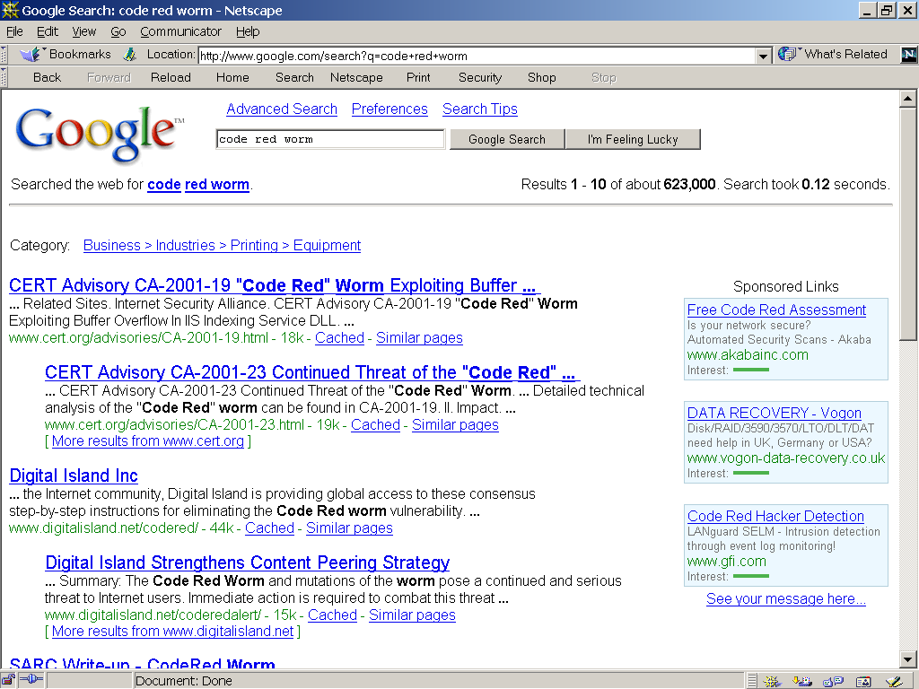Screen dimensions: 919x689
Task: Click the page proxy icon beside Location
Action: (130, 55)
